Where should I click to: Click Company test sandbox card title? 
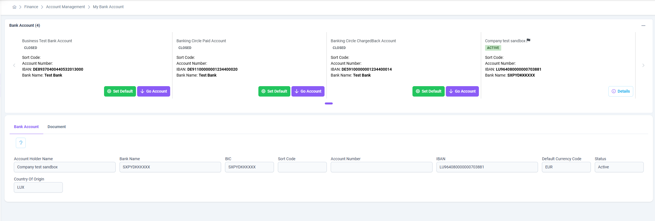(x=505, y=41)
